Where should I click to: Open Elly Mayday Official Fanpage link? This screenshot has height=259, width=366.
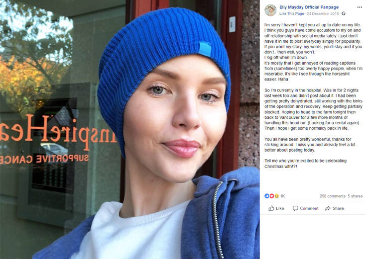click(x=309, y=7)
